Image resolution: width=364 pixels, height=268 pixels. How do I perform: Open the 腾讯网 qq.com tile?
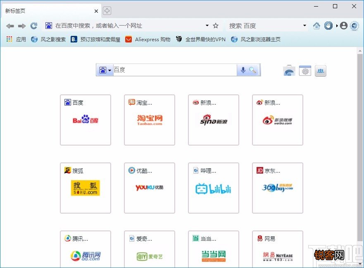86,249
